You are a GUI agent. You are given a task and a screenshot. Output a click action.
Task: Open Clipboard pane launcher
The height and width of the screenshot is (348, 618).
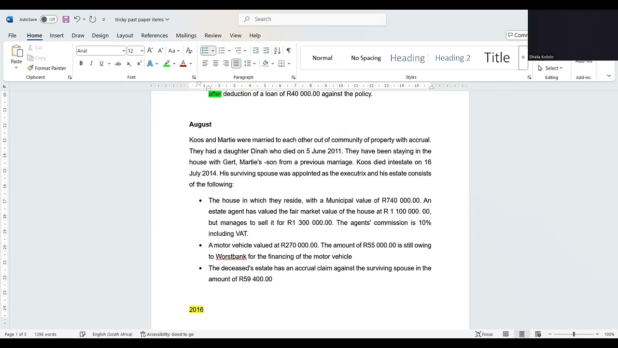click(x=70, y=77)
